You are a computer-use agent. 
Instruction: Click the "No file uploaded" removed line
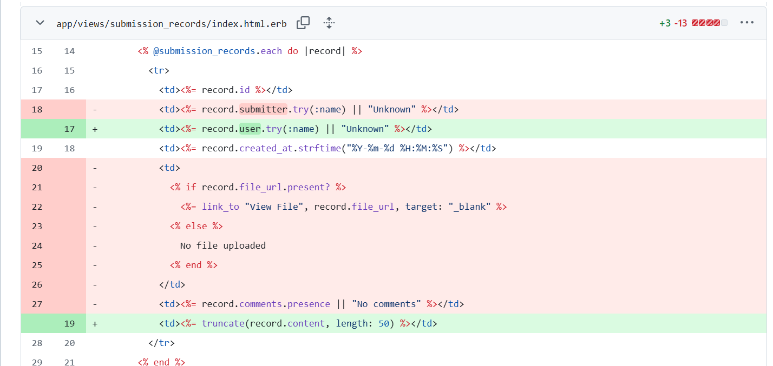tap(223, 246)
